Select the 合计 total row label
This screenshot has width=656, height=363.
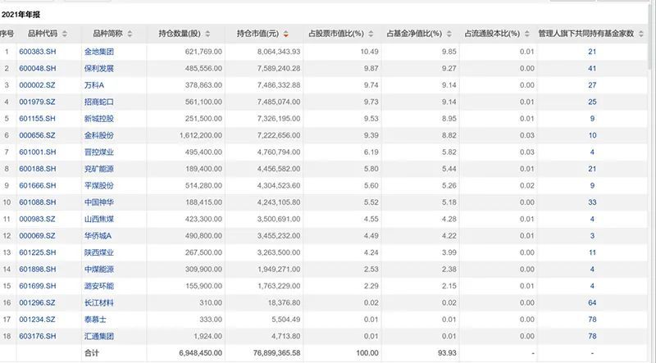point(92,353)
